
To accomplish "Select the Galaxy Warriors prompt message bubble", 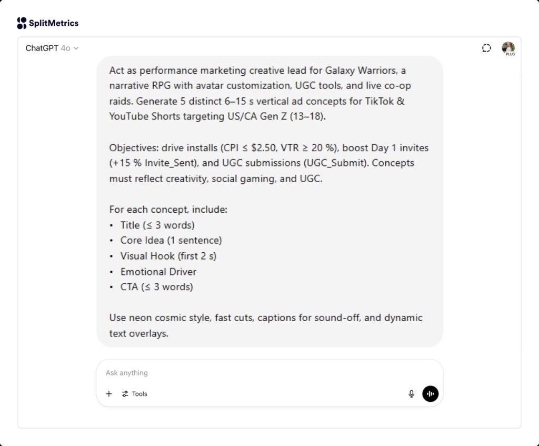I will tap(269, 203).
